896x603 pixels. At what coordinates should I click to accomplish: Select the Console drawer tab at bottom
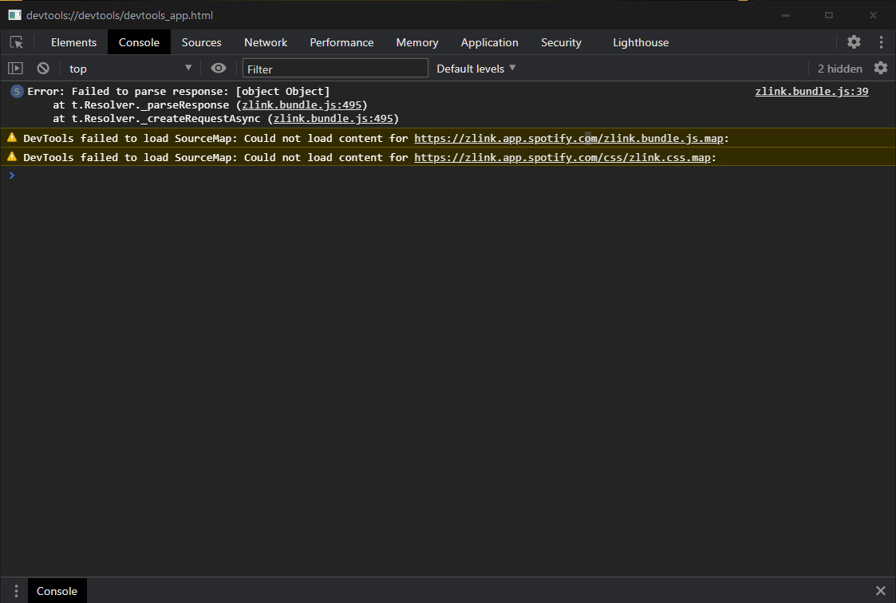tap(57, 590)
